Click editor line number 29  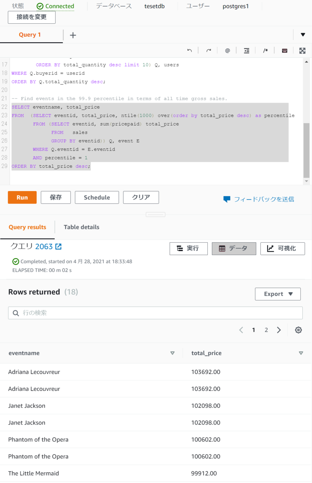click(x=4, y=166)
